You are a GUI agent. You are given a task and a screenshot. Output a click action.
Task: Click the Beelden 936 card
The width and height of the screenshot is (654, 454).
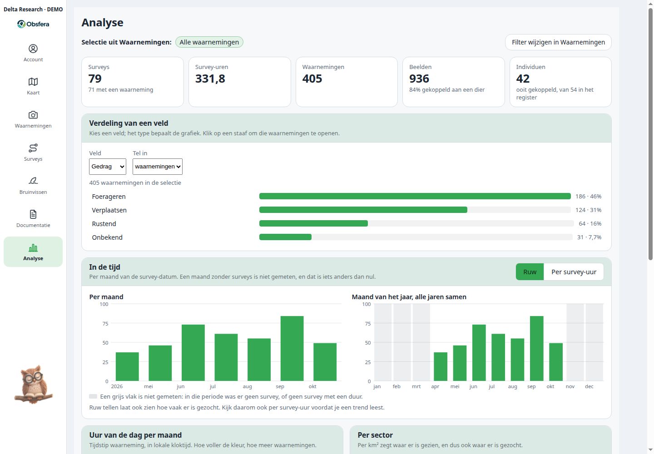tap(454, 82)
